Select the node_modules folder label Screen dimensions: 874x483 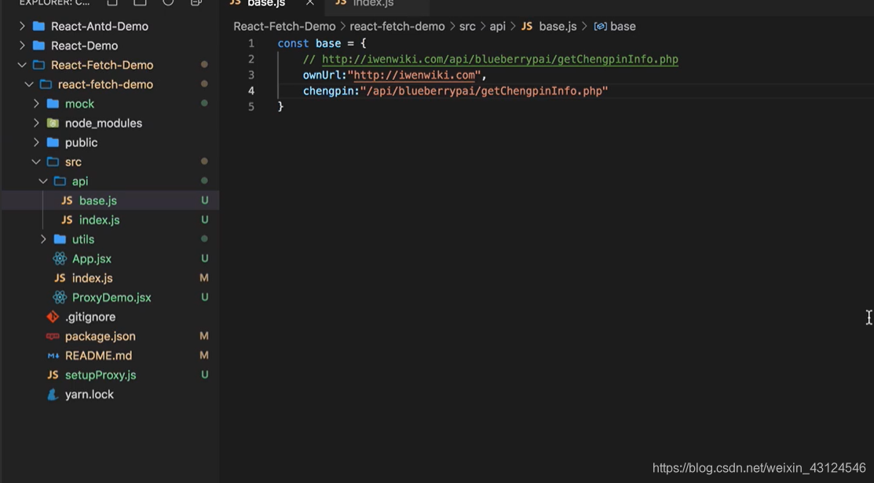[104, 123]
